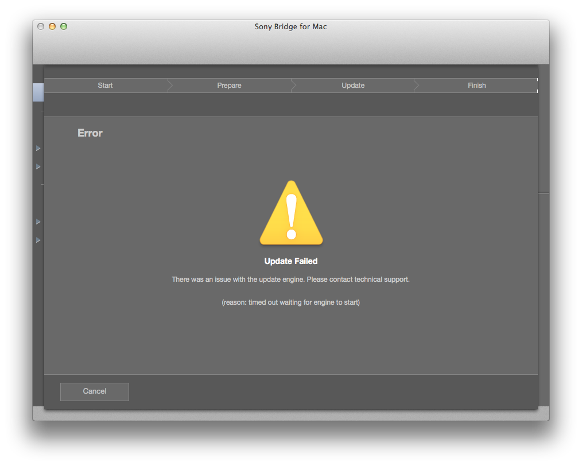582x466 pixels.
Task: Select the Update step
Action: pyautogui.click(x=353, y=86)
